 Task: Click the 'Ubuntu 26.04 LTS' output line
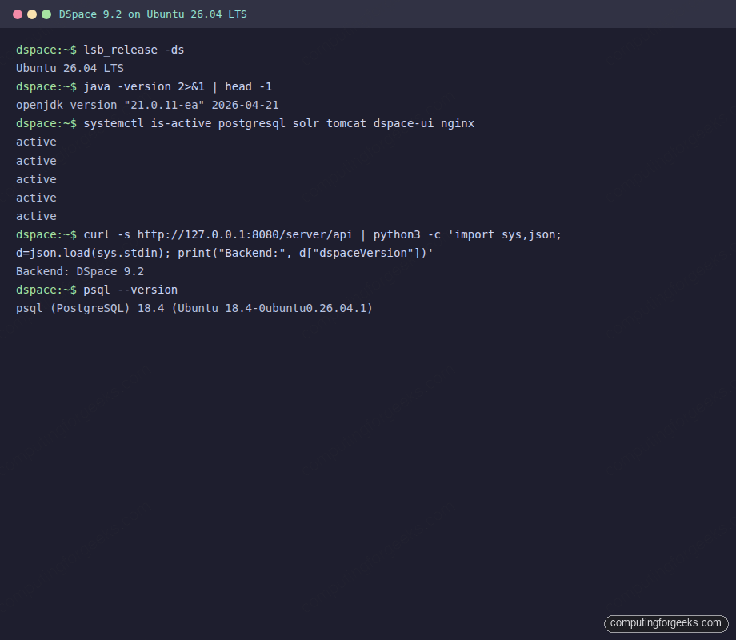click(x=70, y=68)
